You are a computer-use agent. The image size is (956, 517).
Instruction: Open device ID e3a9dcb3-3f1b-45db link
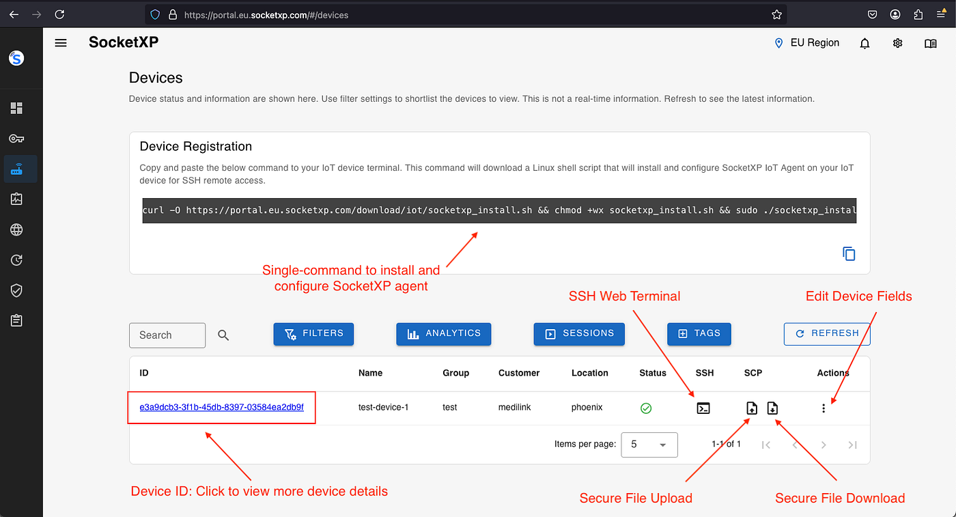(x=221, y=407)
